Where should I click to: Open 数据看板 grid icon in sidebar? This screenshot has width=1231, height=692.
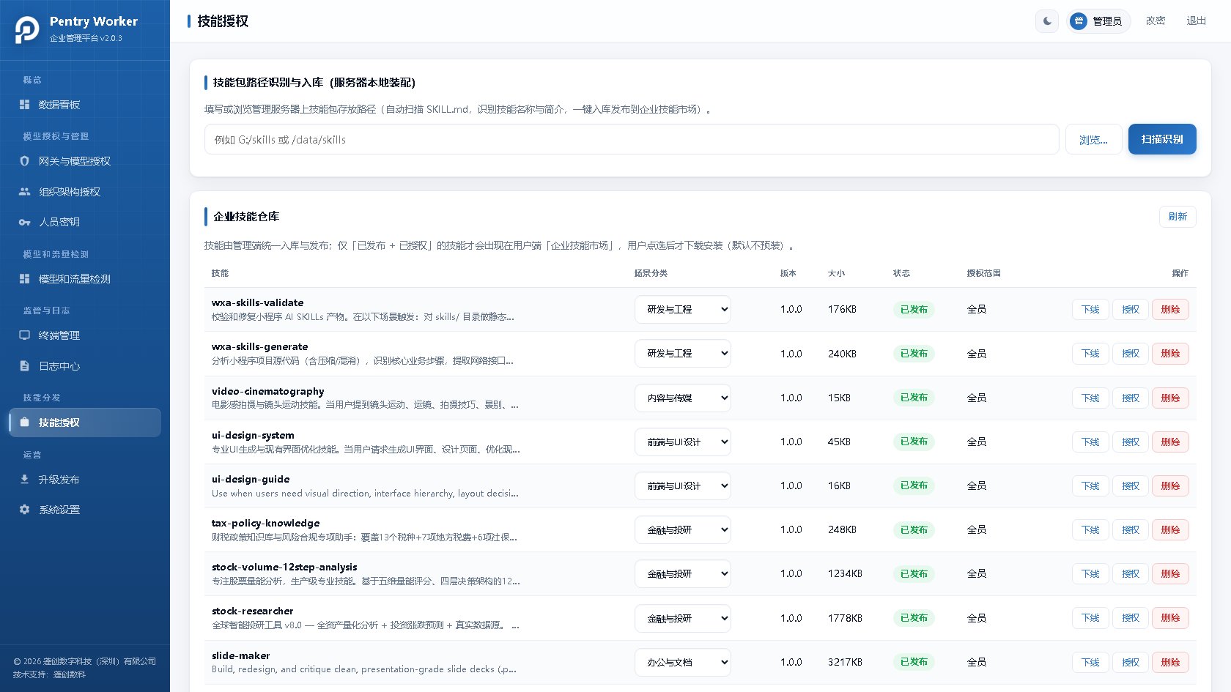click(x=24, y=105)
